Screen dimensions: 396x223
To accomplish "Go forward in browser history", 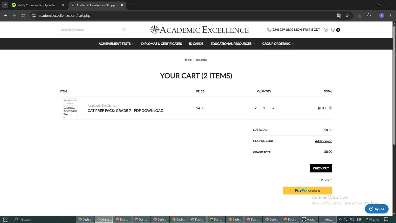I will click(15, 16).
